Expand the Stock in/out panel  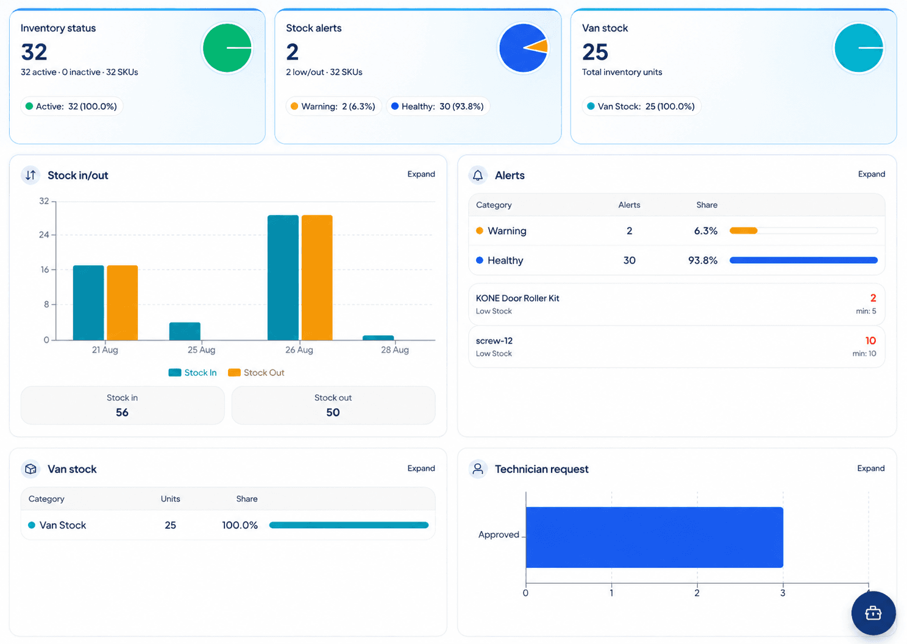421,174
